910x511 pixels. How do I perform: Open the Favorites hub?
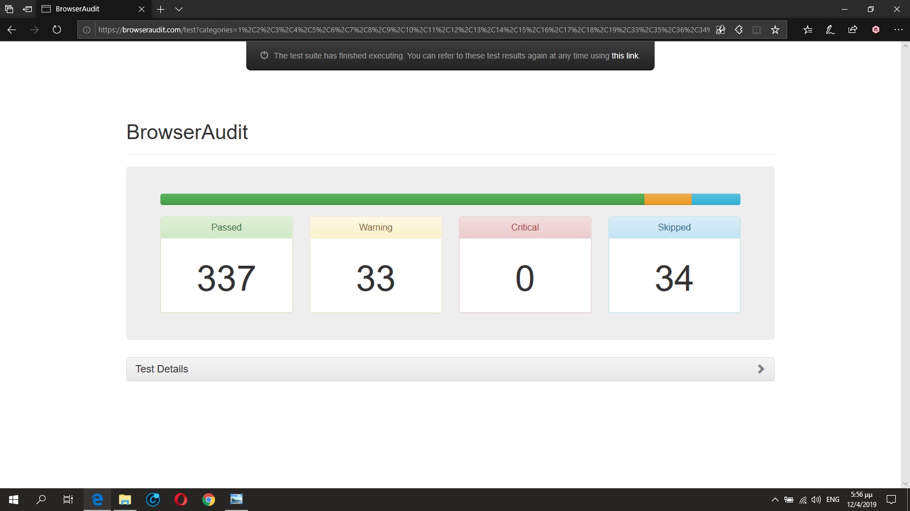808,30
